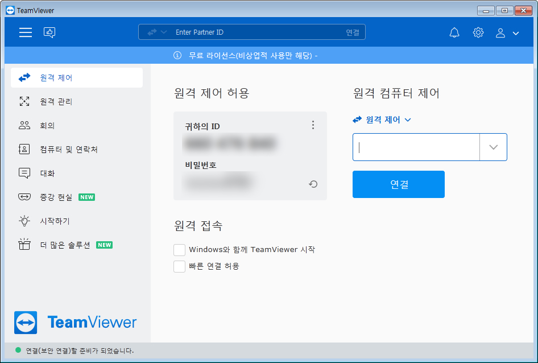Click the 원격 컴퓨터 제어 heading

point(396,93)
